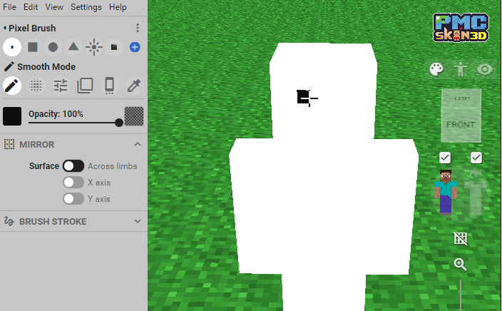Click the Pixel Brush title
Viewport: 502px width, 311px height.
pos(32,29)
